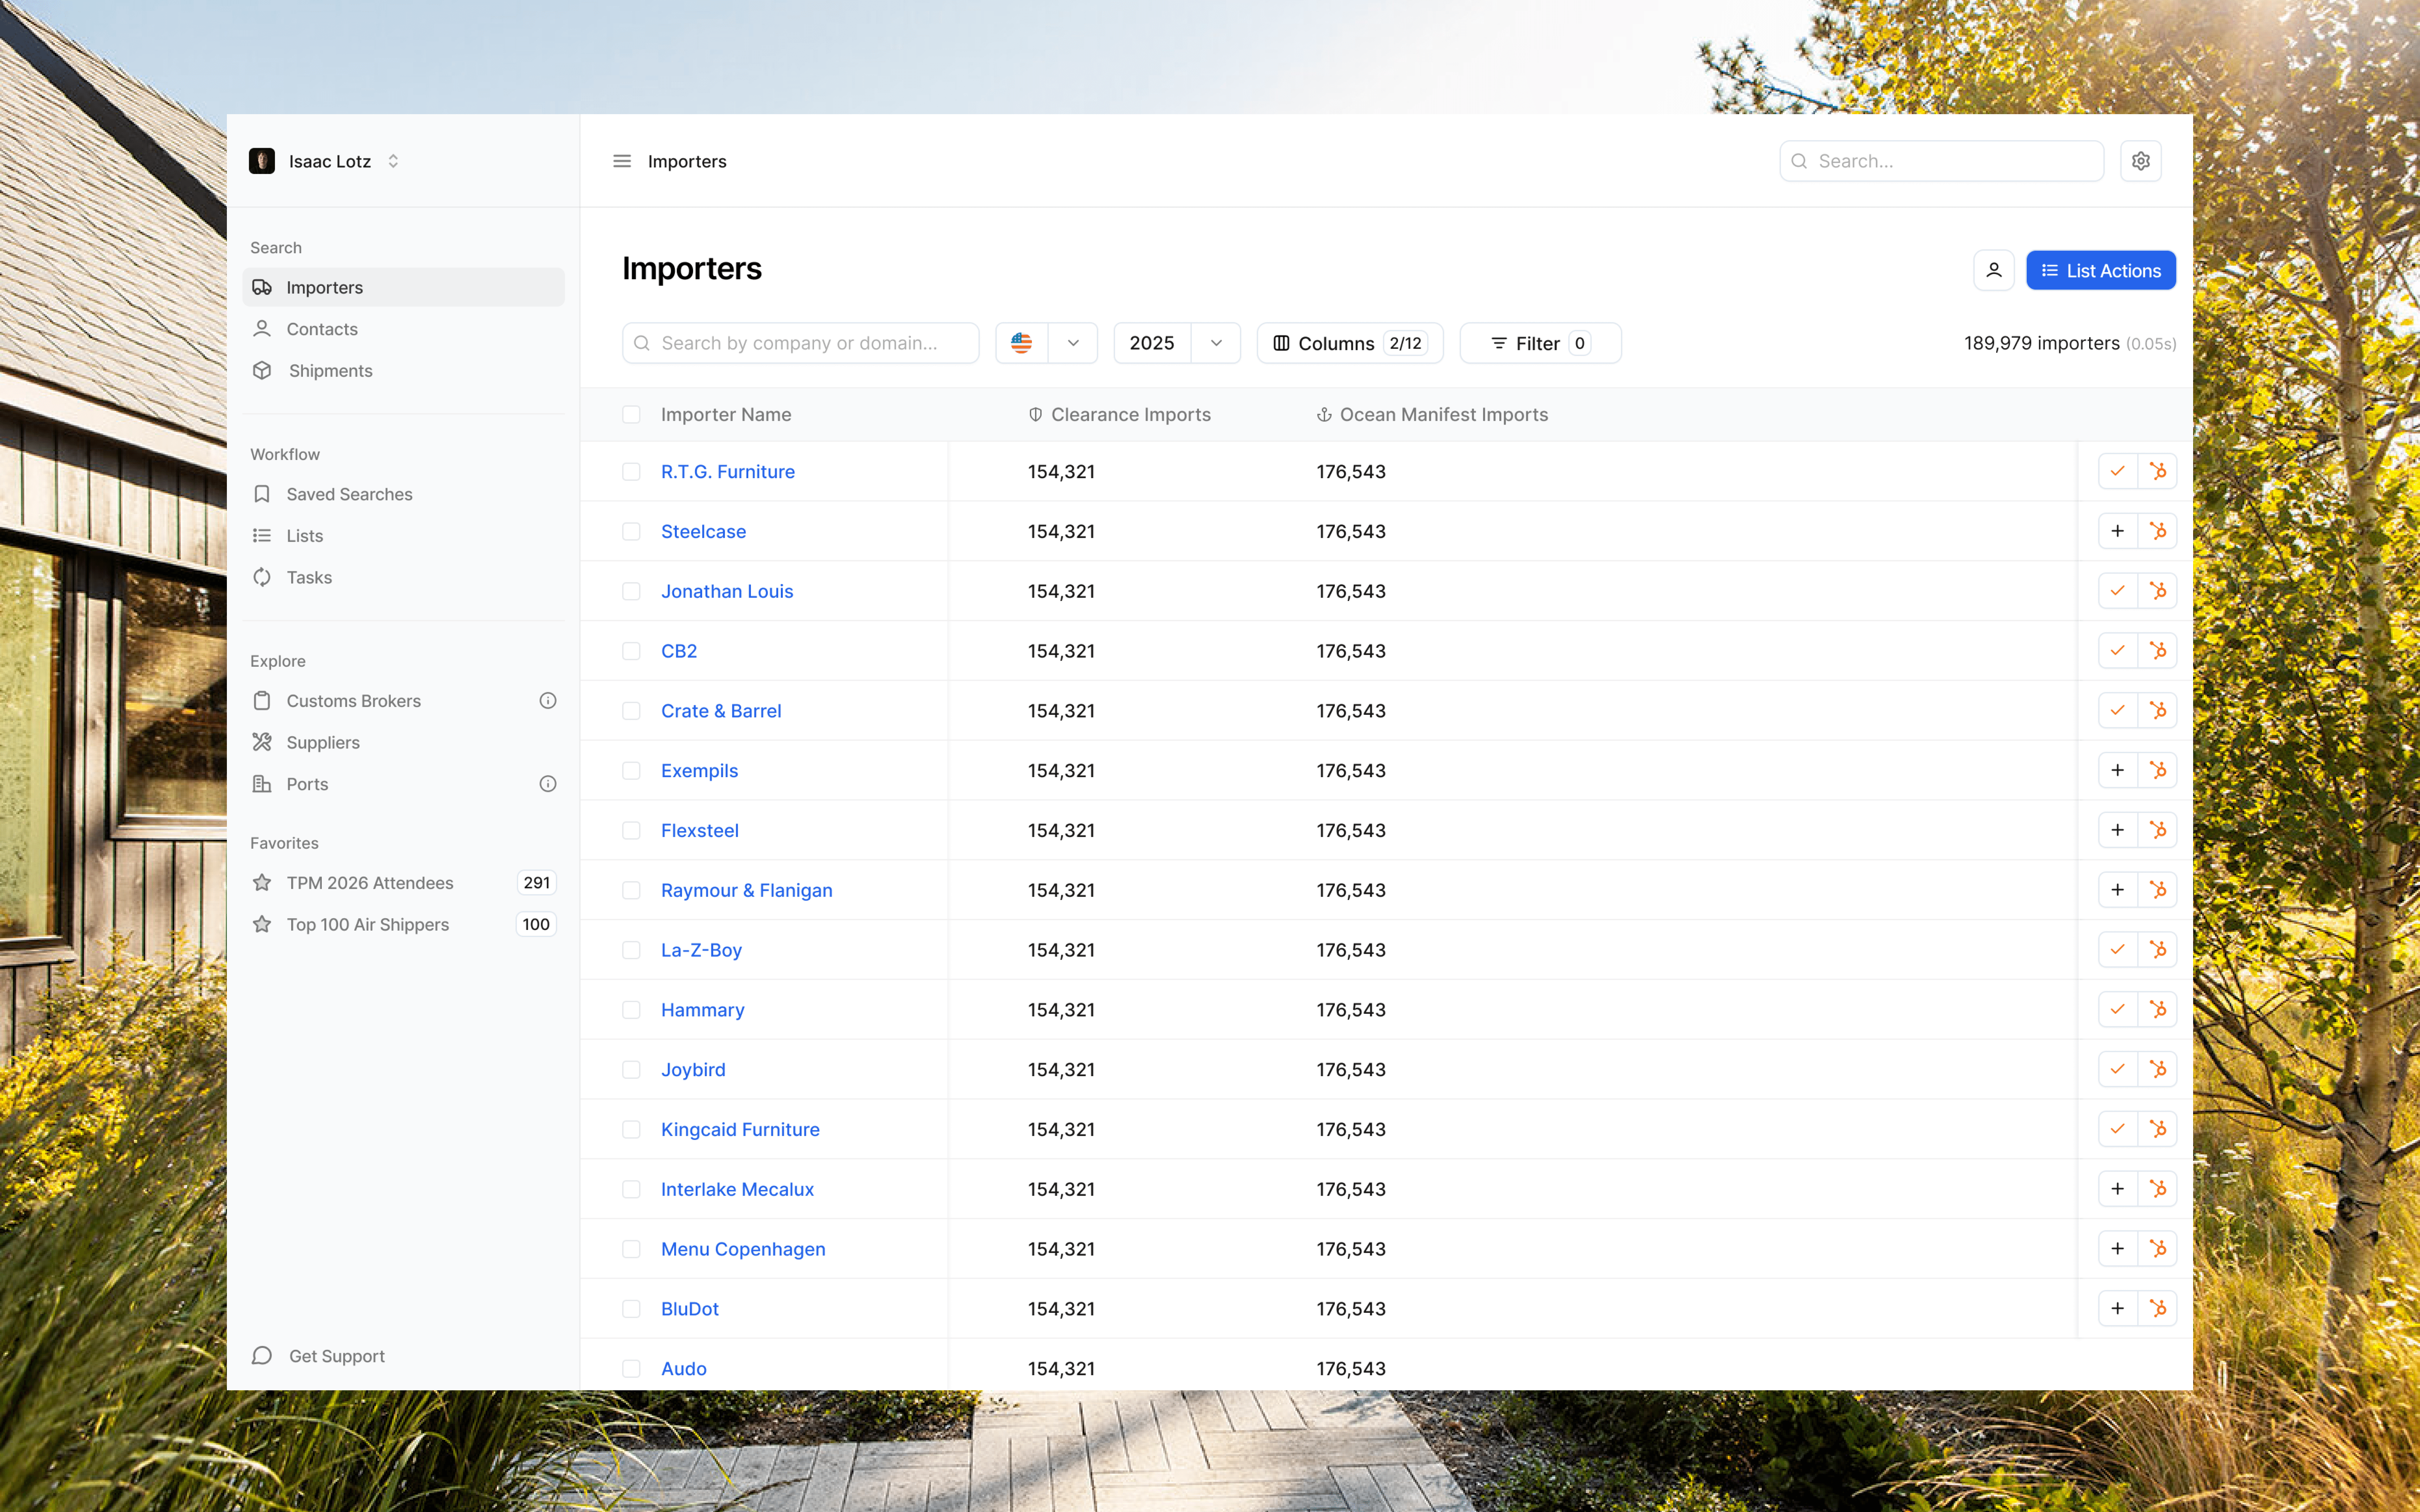
Task: Check the Steelcase row checkbox
Action: [631, 532]
